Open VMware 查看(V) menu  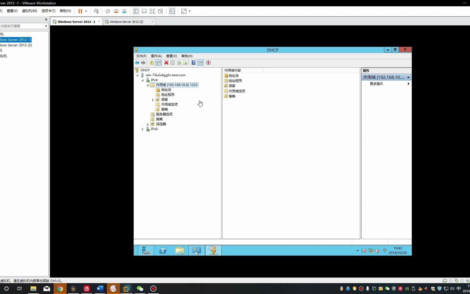click(x=12, y=11)
